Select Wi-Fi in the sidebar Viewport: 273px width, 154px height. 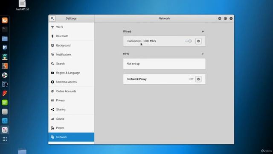click(71, 27)
